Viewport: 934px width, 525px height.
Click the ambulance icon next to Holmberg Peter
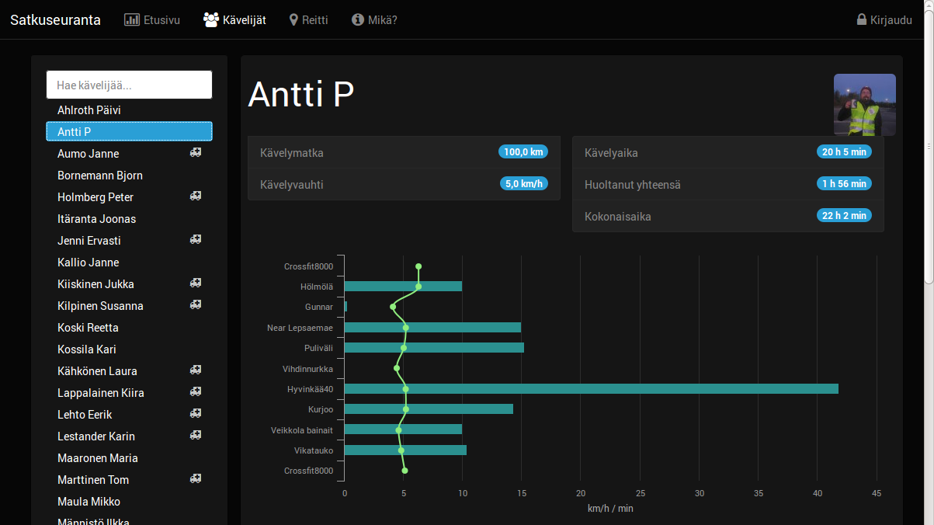coord(196,196)
